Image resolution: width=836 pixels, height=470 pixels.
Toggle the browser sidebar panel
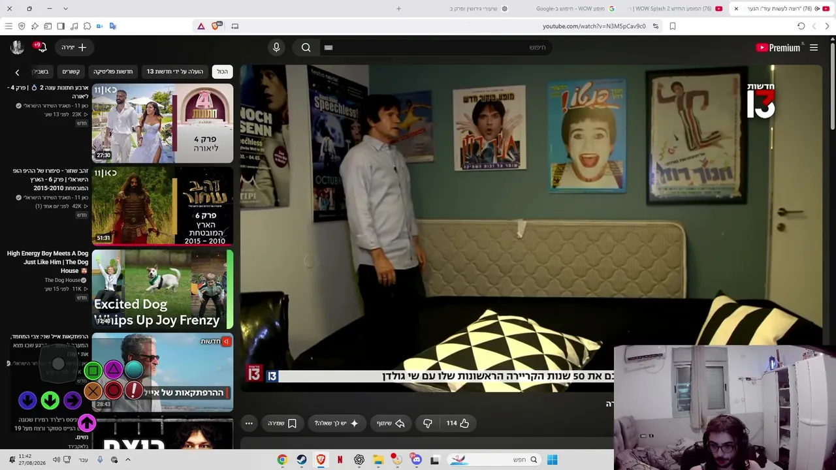61,26
